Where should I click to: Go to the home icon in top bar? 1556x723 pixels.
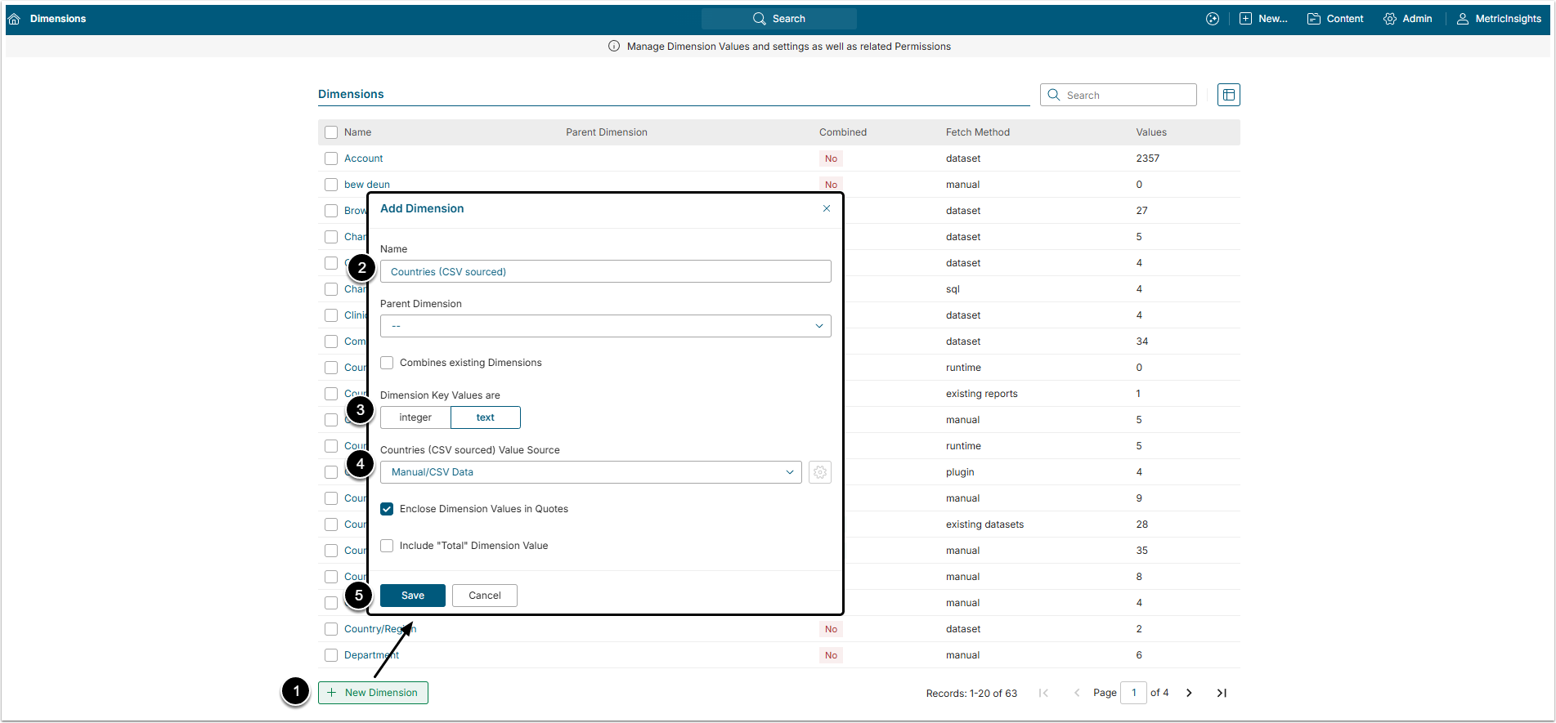click(14, 19)
